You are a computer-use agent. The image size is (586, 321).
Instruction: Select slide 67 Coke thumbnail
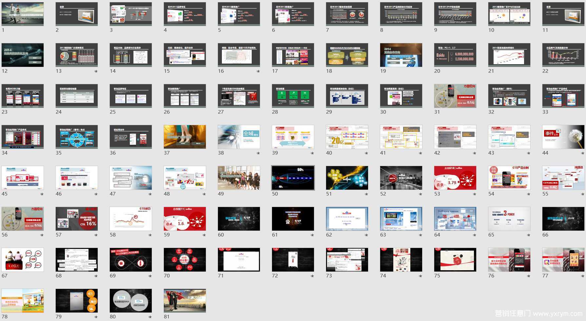pyautogui.click(x=23, y=260)
